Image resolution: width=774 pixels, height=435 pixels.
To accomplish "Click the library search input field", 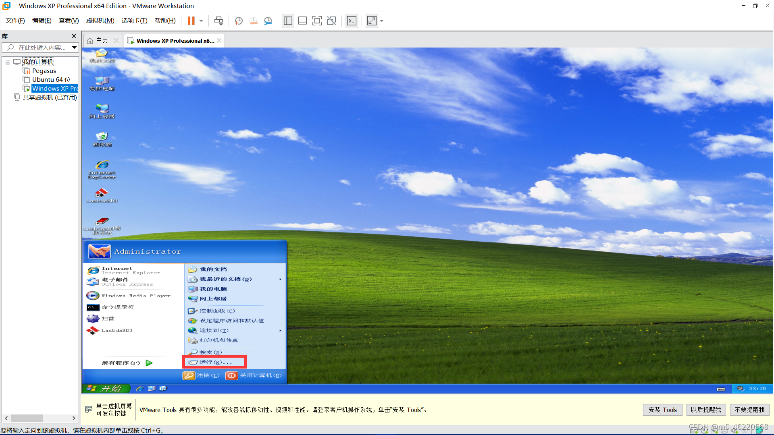I will [40, 47].
